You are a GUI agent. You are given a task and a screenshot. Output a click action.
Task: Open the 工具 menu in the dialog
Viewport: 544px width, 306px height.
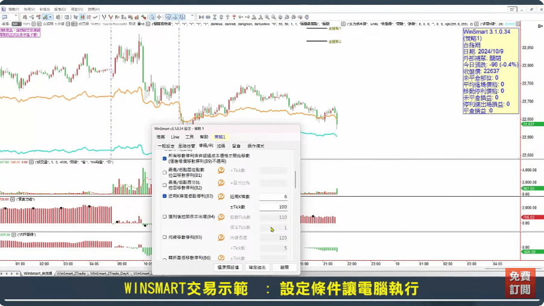pyautogui.click(x=189, y=137)
